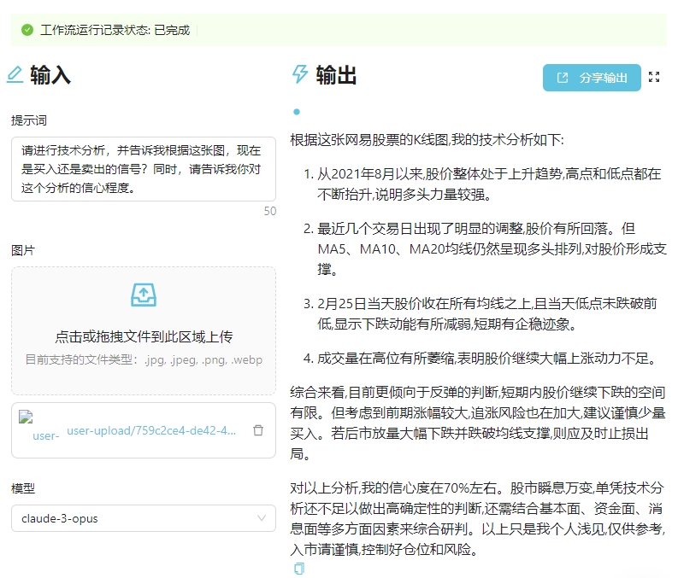Click list item 3 about 2月25日当天股价
The image size is (678, 578).
point(480,314)
